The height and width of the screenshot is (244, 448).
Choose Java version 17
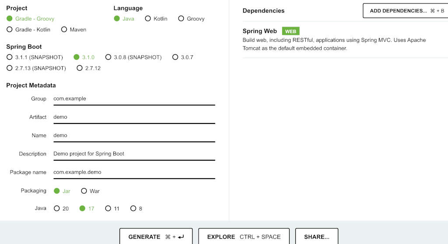[x=87, y=208]
